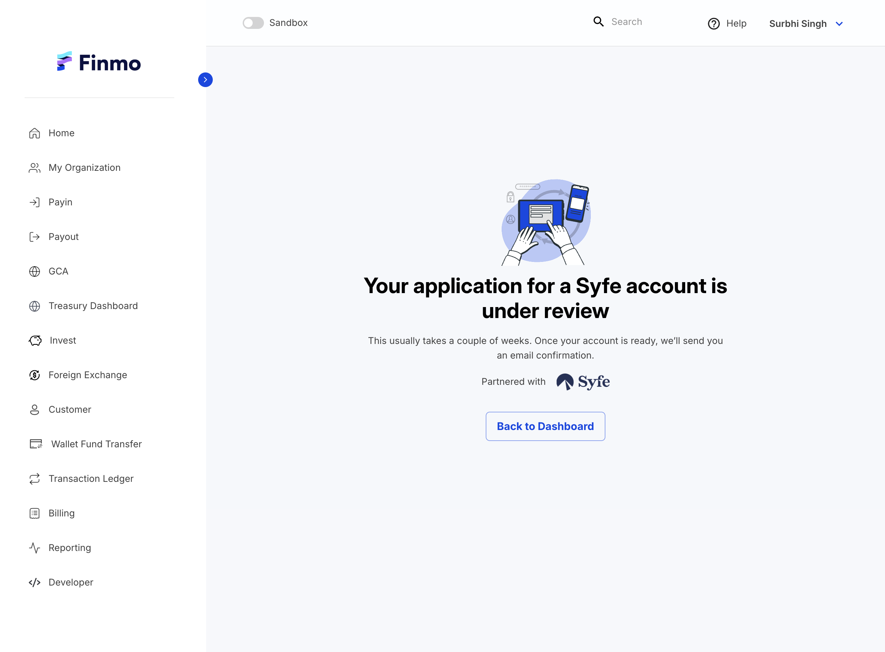Click the Developer code brackets icon

click(x=34, y=583)
